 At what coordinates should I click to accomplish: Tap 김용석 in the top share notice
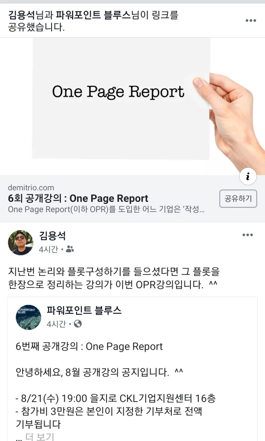pos(22,15)
